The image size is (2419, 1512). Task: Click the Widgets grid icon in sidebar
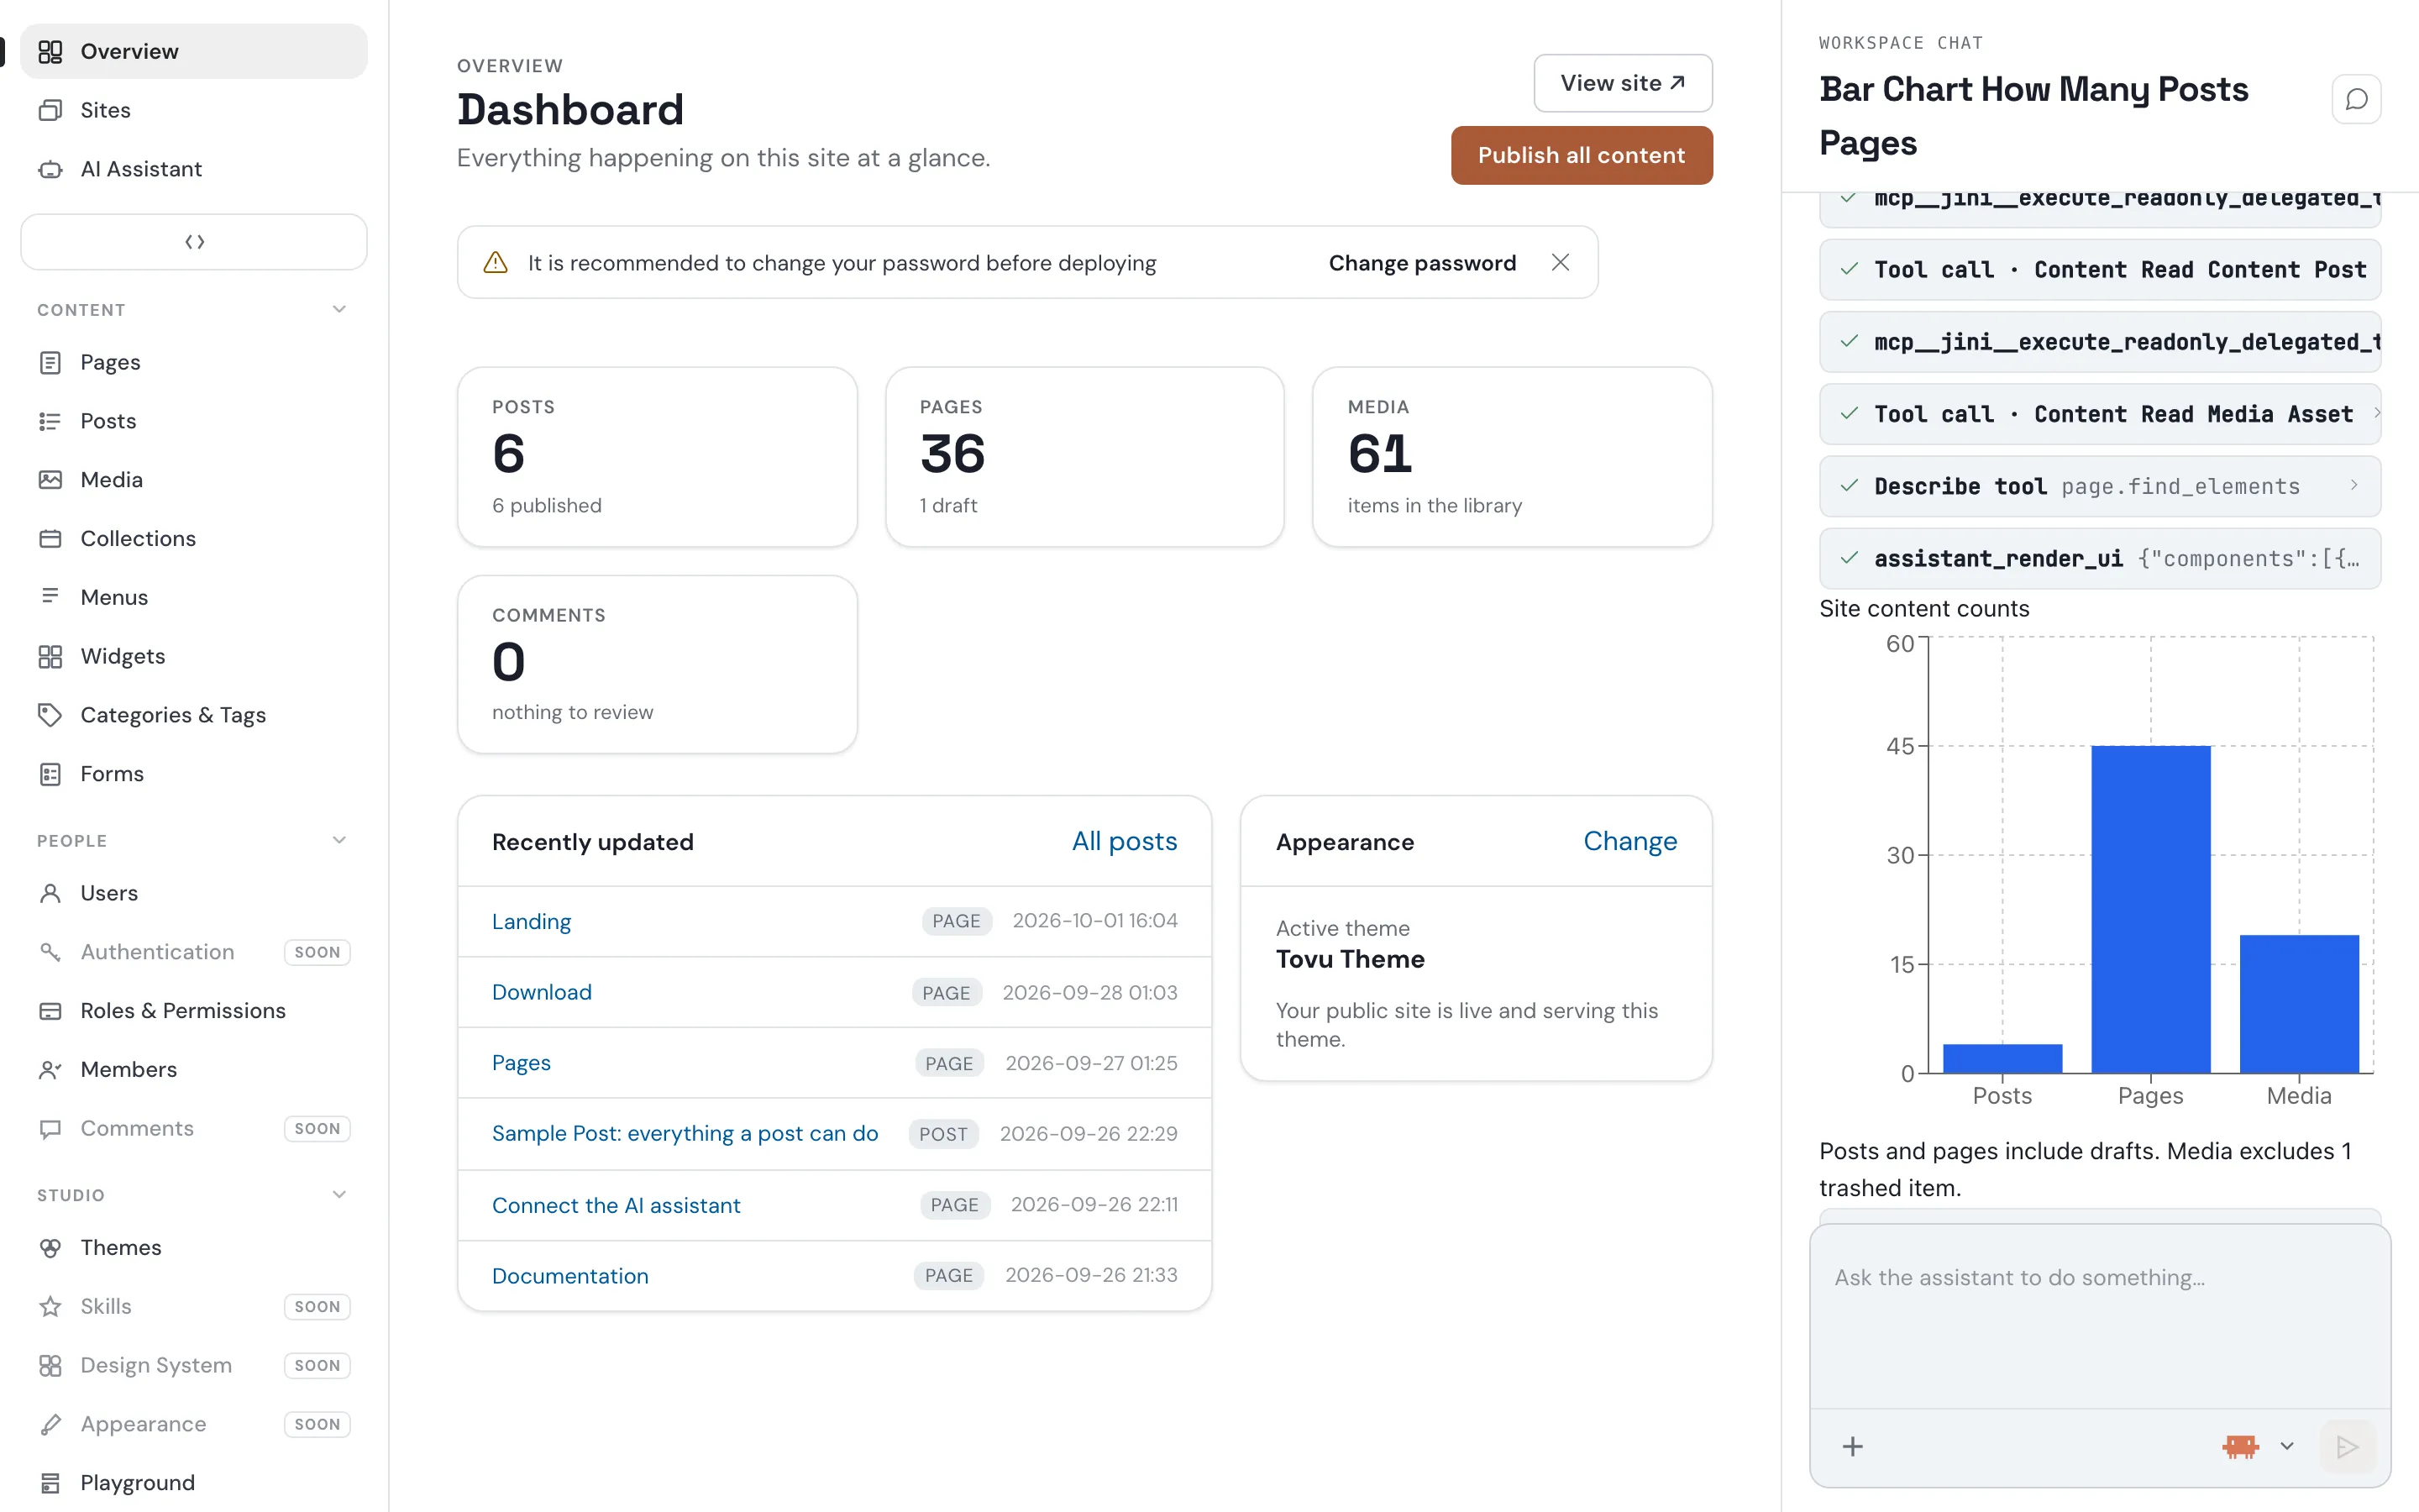(50, 656)
